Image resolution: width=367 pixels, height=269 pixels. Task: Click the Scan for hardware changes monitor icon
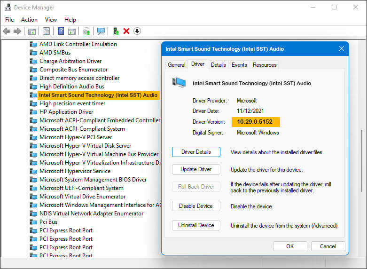click(101, 31)
